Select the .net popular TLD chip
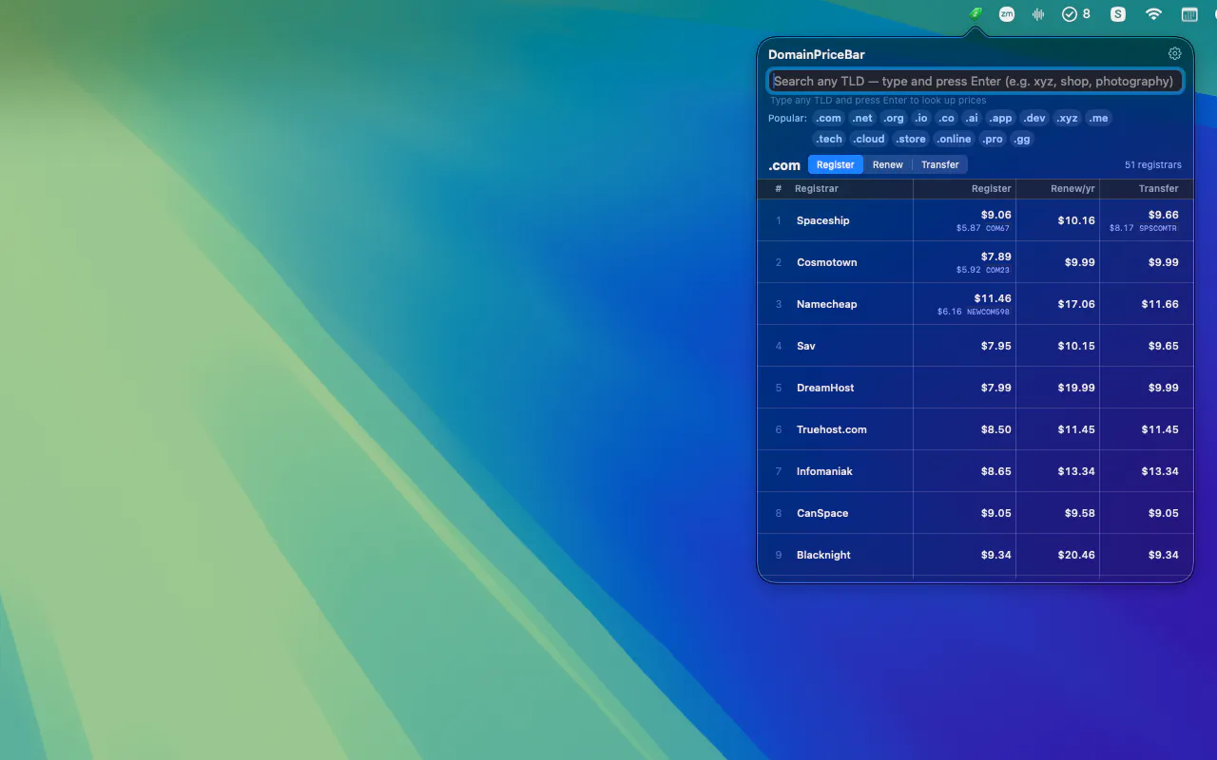Viewport: 1217px width, 760px height. [862, 119]
